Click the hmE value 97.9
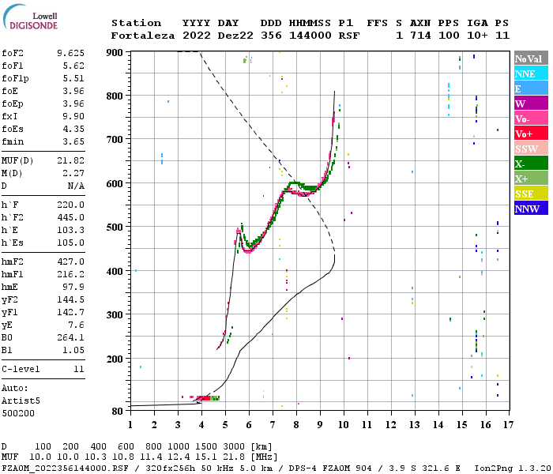The image size is (553, 474). tap(73, 287)
